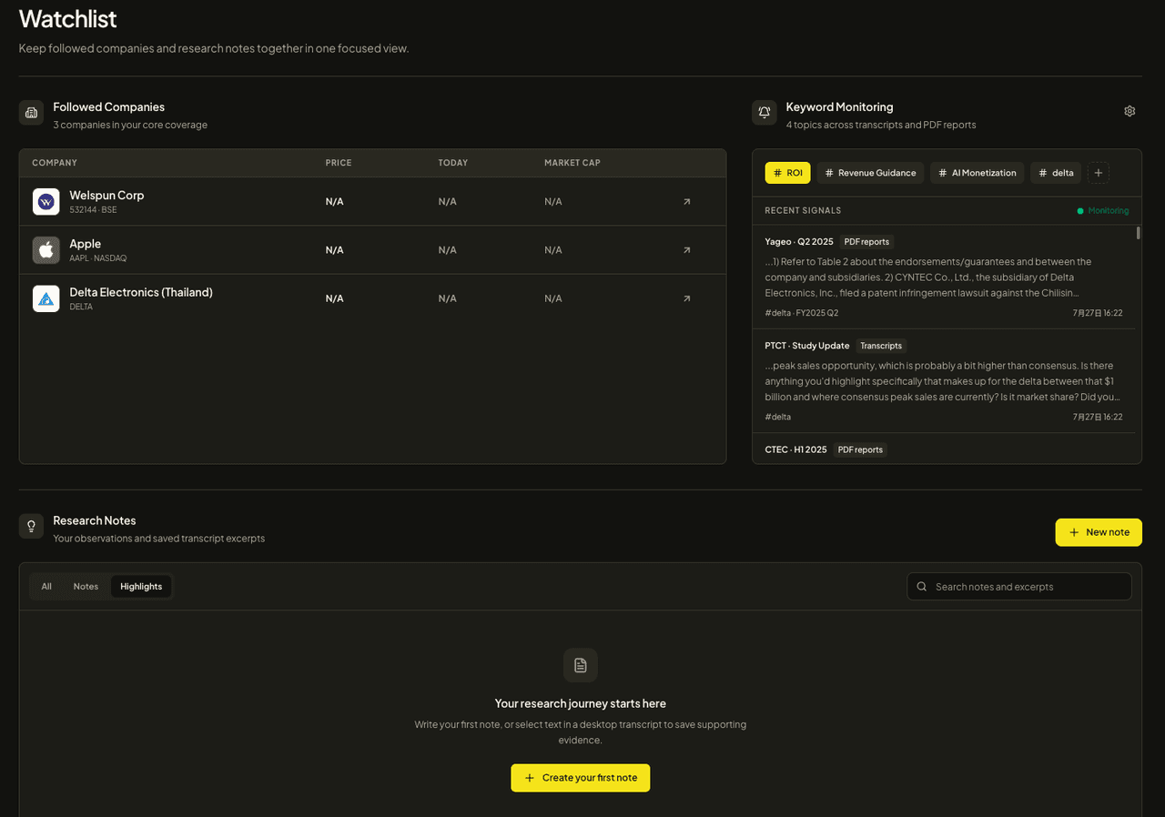Click Delta Electronics (Thailand) company name
This screenshot has width=1165, height=817.
pos(141,292)
